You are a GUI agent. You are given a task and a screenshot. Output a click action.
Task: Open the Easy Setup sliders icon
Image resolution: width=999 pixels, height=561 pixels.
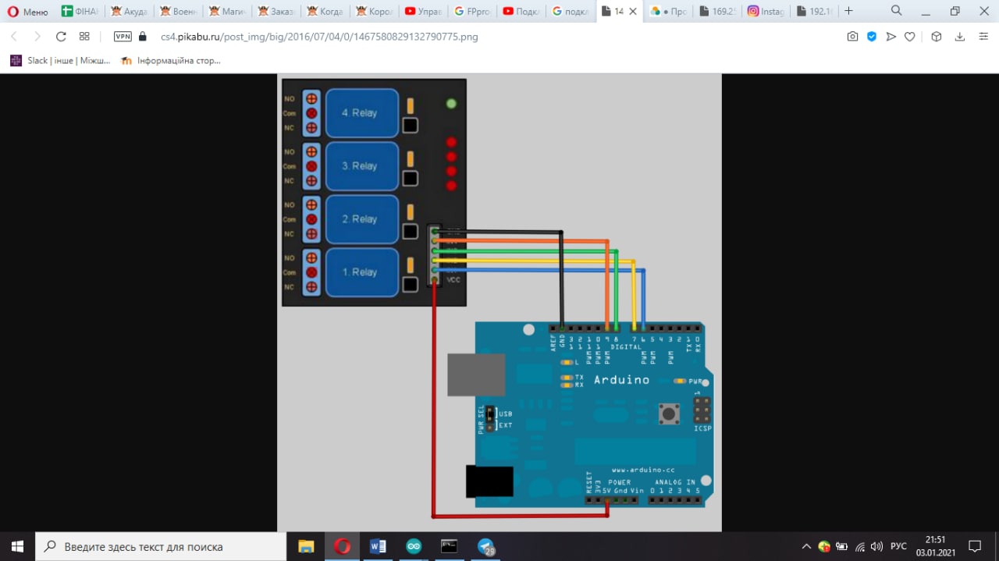point(984,37)
